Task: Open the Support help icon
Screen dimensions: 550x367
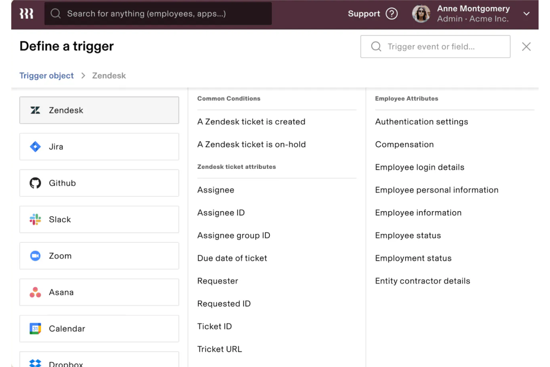Action: tap(391, 13)
